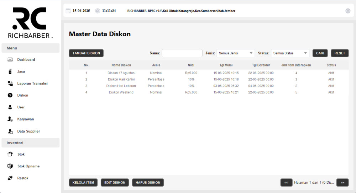Viewport: 356px width, 193px height.
Task: Open Karyawan via its sidebar icon
Action: point(10,119)
